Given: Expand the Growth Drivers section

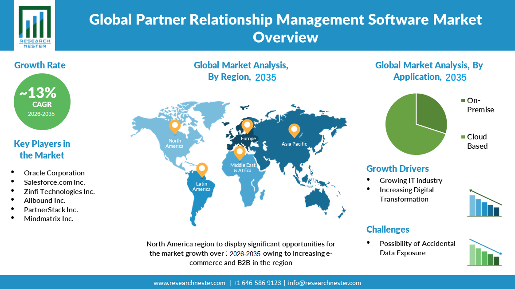Looking at the screenshot, I should 397,169.
